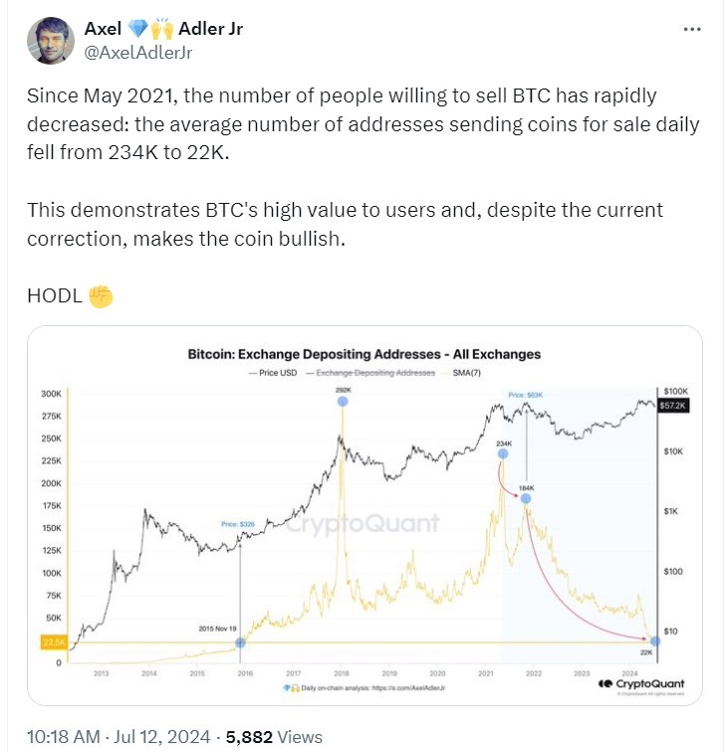Toggle the SMA(7) legend series
Viewport: 725px width, 752px height.
[x=464, y=372]
